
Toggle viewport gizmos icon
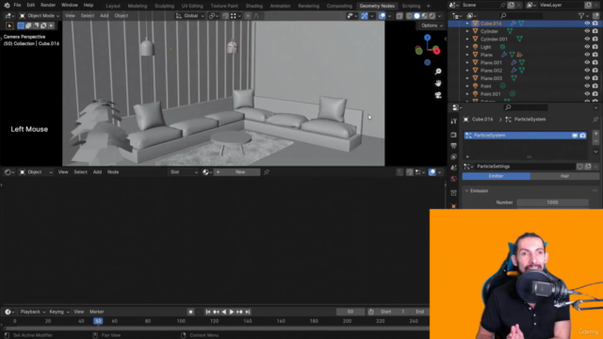(365, 16)
